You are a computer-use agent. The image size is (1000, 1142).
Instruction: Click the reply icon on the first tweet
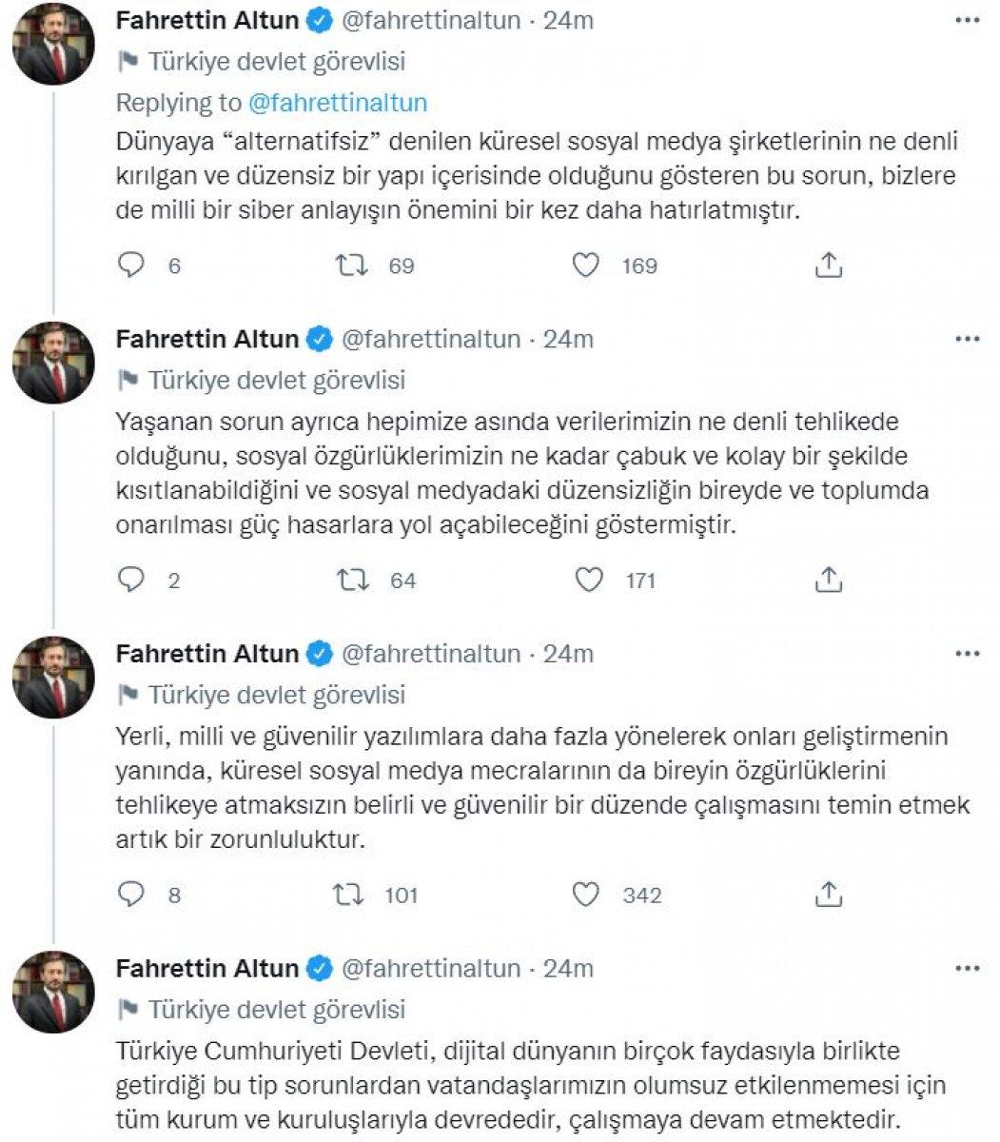[134, 267]
